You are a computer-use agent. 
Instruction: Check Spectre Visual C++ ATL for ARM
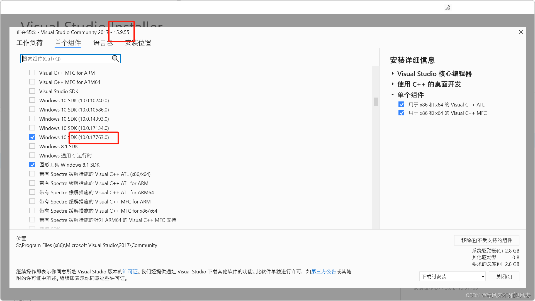32,183
